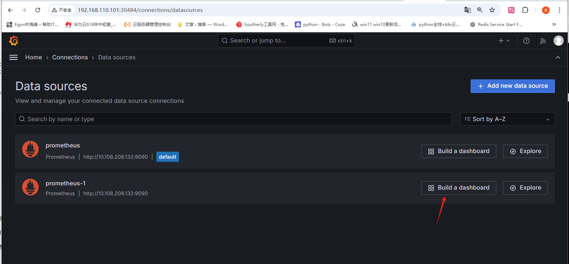The width and height of the screenshot is (569, 264).
Task: Open the prometheus-1 data source name link
Action: click(66, 183)
